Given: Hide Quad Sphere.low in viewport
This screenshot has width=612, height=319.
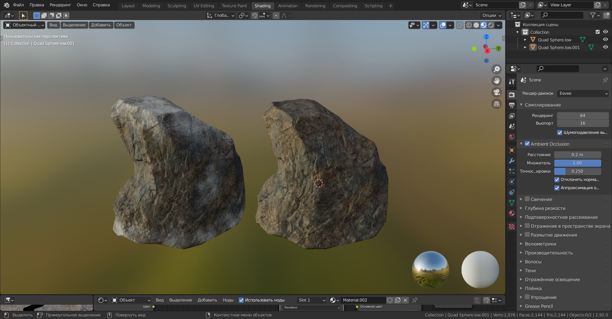Looking at the screenshot, I should click(x=605, y=39).
